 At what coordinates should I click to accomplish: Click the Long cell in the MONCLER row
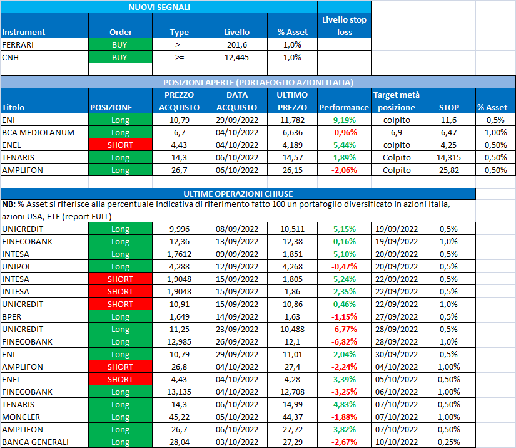121,417
